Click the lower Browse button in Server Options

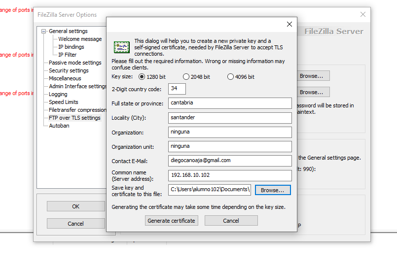click(x=313, y=92)
